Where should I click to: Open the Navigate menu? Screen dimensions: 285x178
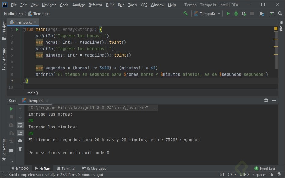click(49, 5)
